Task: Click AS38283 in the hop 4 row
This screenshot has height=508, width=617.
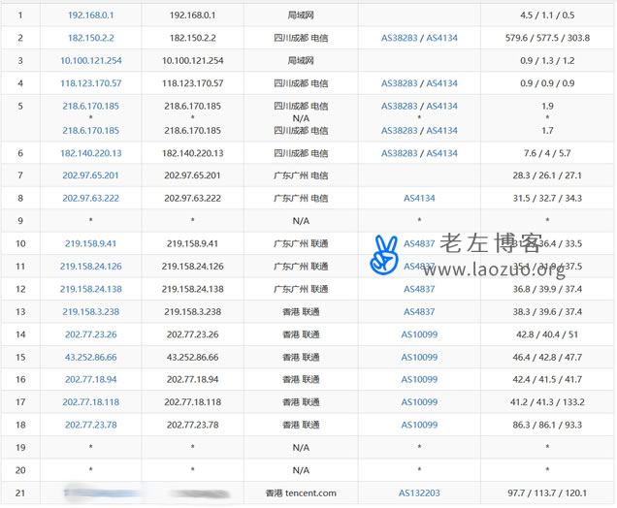Action: 399,83
